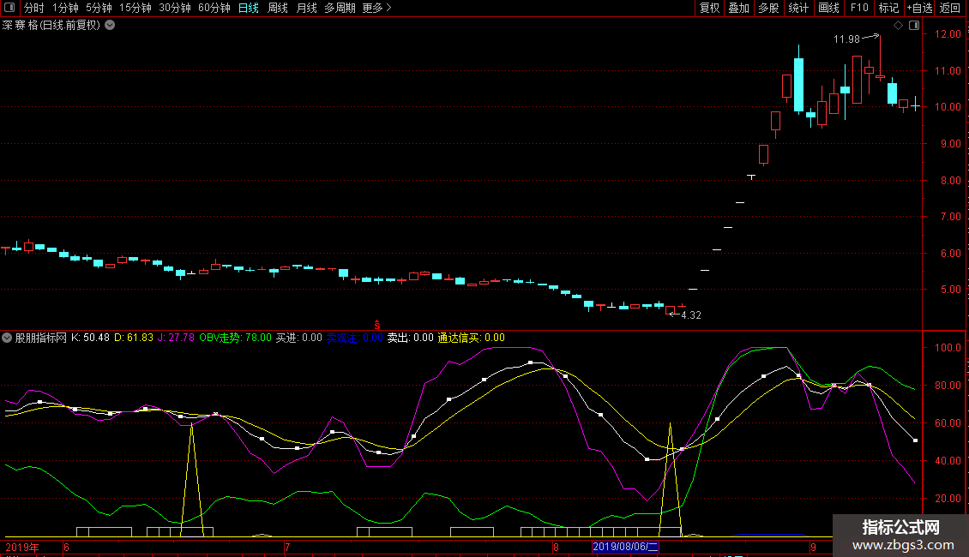Select the 月线 monthly chart tab
The image size is (969, 557).
[306, 8]
